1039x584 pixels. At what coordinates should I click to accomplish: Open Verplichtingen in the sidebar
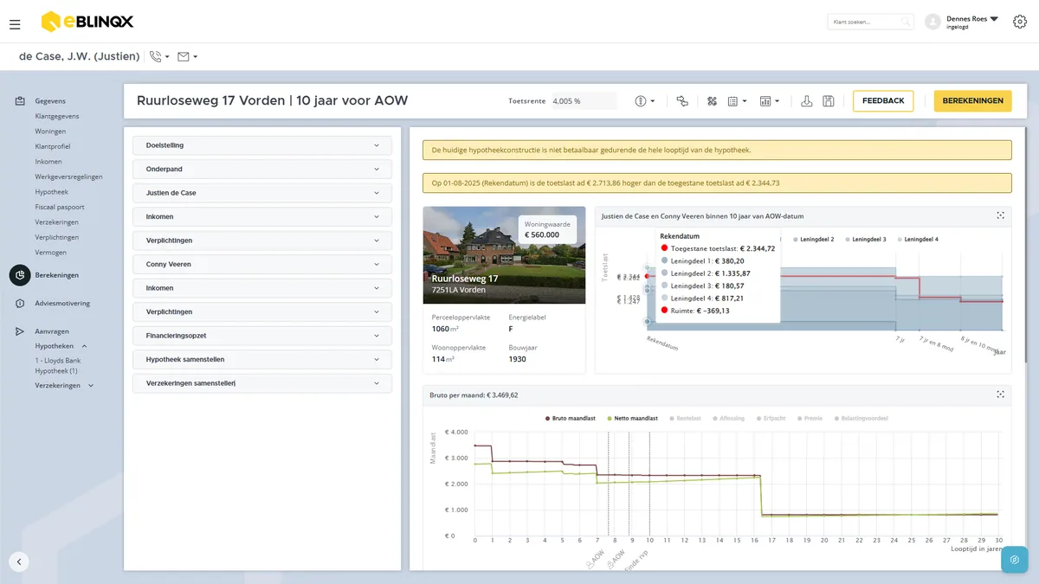(x=56, y=237)
